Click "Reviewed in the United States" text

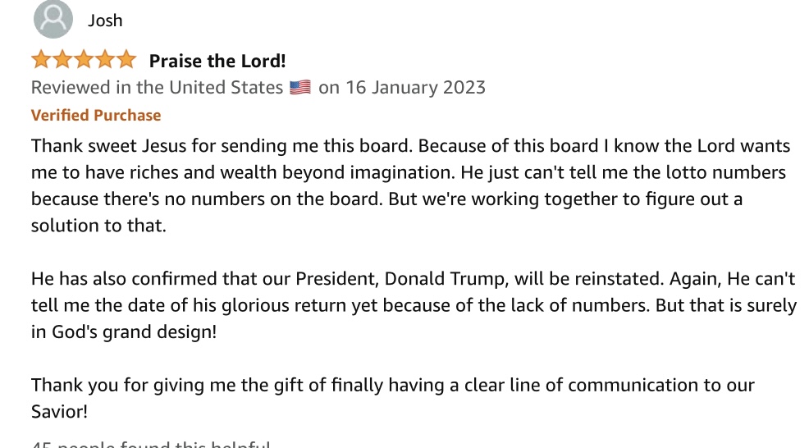pos(157,88)
